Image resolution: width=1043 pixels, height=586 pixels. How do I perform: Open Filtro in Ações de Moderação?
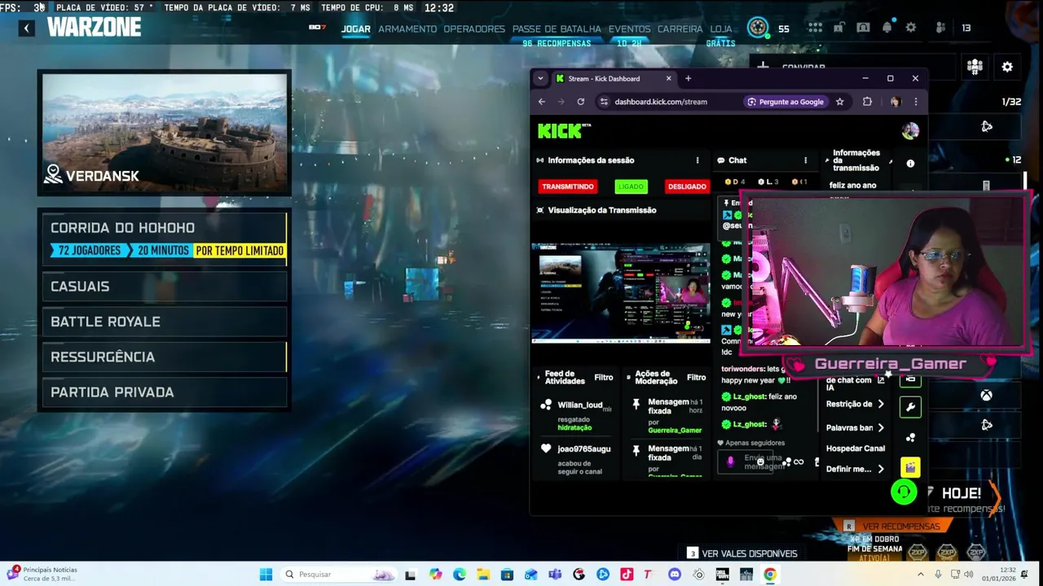[x=696, y=378]
